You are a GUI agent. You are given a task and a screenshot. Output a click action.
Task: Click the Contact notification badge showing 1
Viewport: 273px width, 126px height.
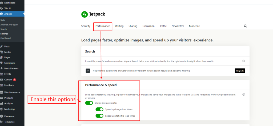click(14, 80)
